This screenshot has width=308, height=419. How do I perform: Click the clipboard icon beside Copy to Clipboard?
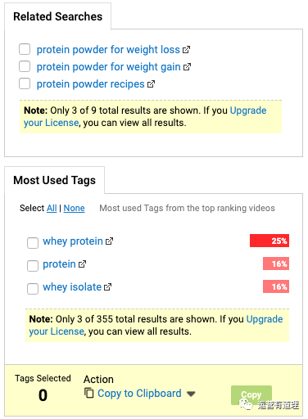click(x=88, y=393)
